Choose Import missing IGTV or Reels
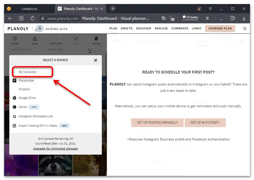The image size is (254, 180). [x=38, y=126]
